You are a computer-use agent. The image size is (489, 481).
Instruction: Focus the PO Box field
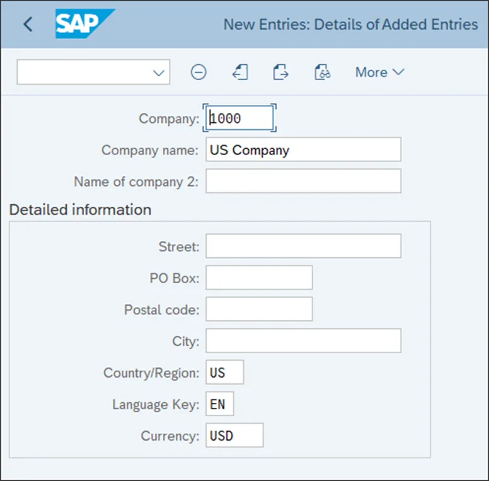tap(259, 278)
